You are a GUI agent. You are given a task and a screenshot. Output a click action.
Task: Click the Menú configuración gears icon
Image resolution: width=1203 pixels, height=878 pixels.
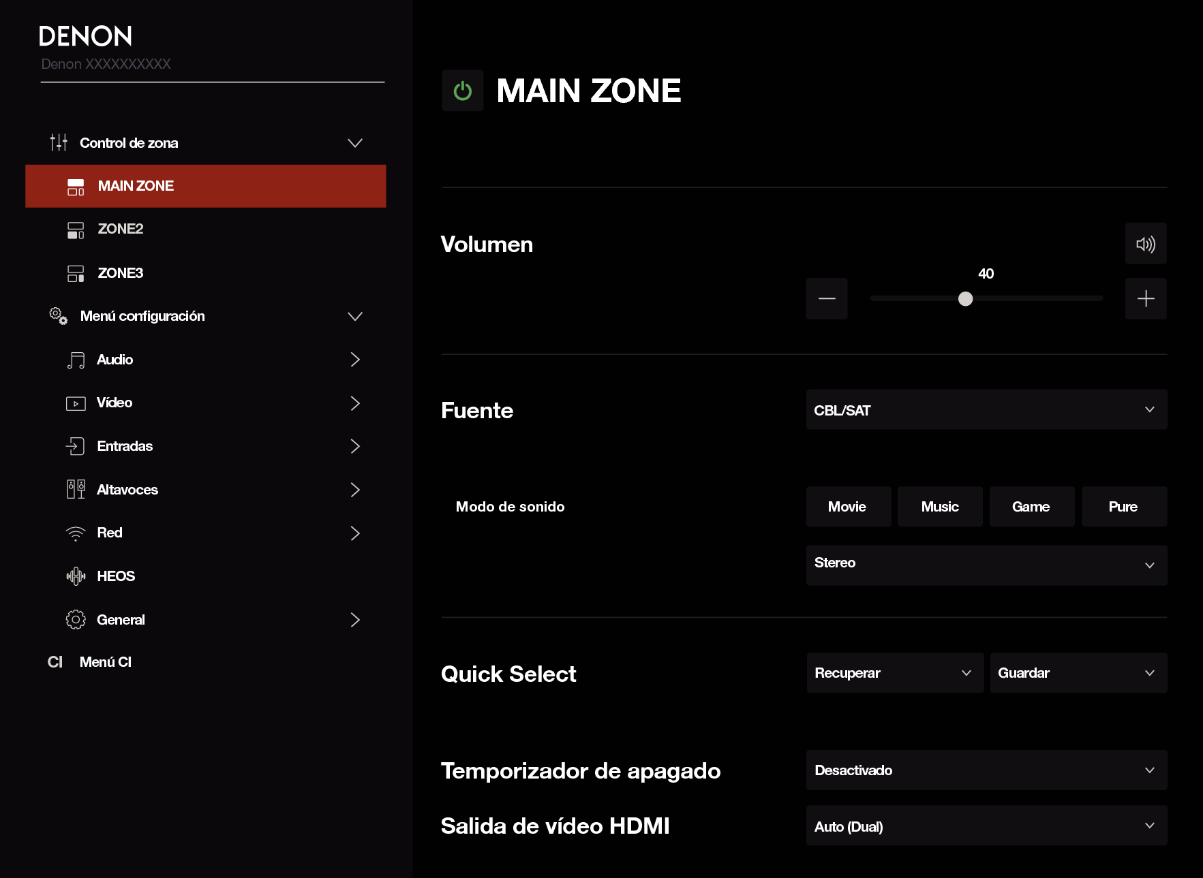(59, 316)
